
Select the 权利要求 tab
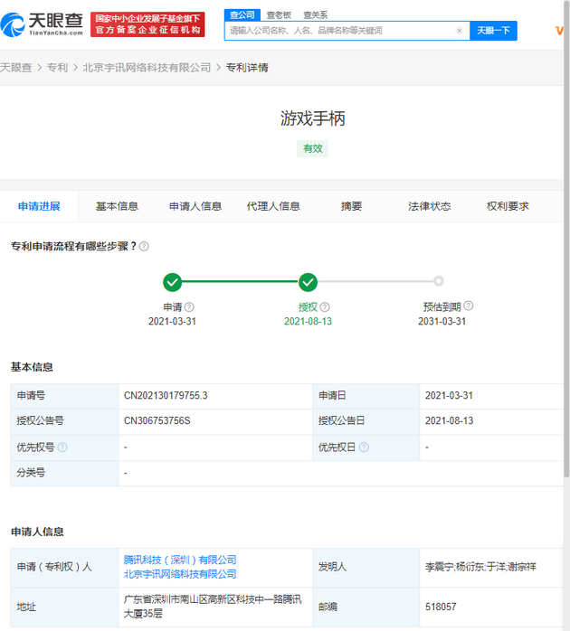click(x=508, y=206)
